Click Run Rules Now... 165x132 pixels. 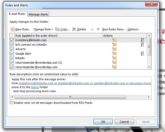click(x=114, y=29)
